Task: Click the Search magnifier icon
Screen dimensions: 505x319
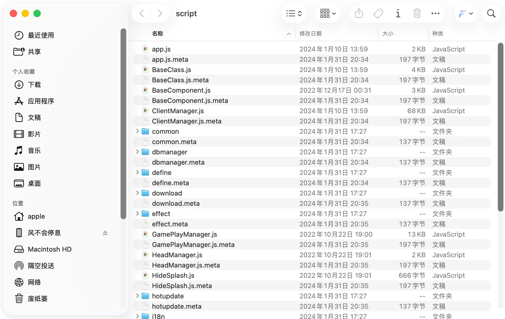Action: click(491, 13)
